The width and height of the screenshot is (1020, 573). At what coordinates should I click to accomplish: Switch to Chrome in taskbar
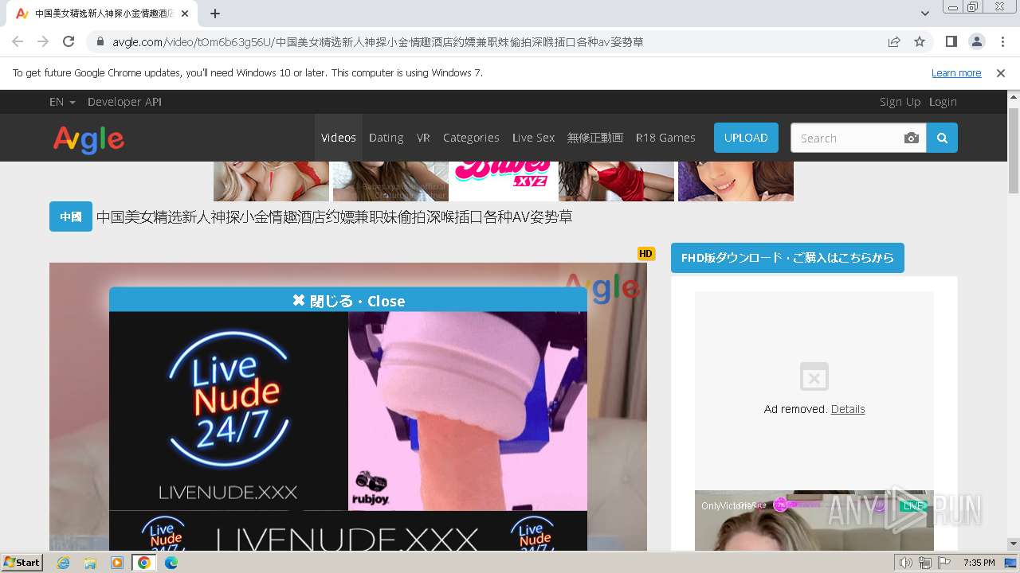(x=144, y=563)
